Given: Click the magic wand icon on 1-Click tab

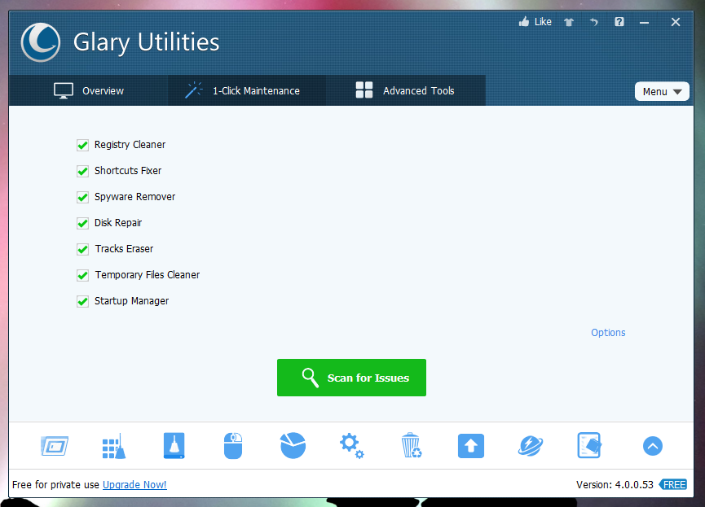Looking at the screenshot, I should (194, 90).
